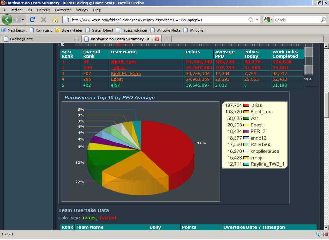Click the page scrollbar down arrow
This screenshot has width=329, height=240.
click(326, 227)
